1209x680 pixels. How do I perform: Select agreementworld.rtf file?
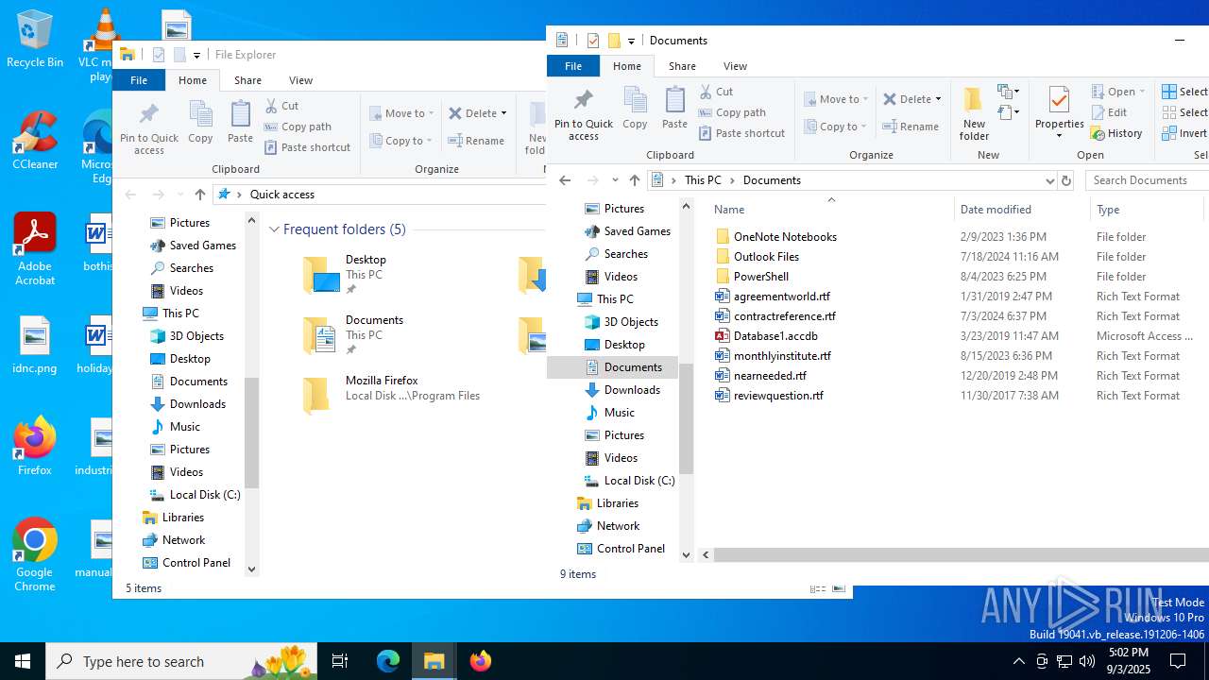(781, 297)
